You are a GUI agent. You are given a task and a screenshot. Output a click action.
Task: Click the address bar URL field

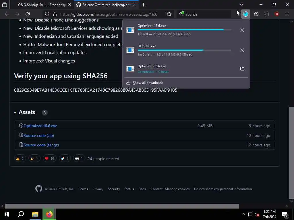pyautogui.click(x=109, y=14)
